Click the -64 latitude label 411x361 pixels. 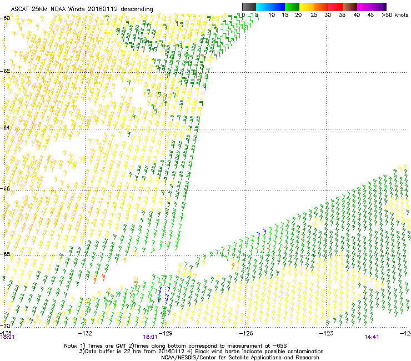pyautogui.click(x=5, y=128)
